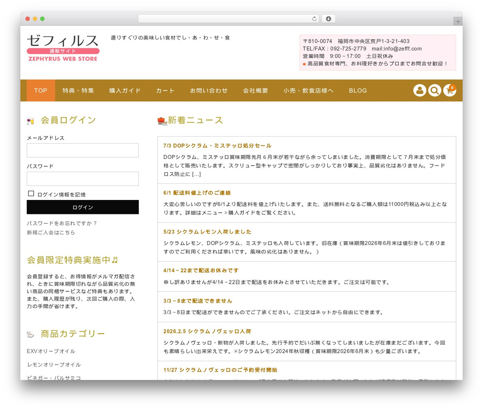Open news 5/23 シクラムレモン入荷しました
This screenshot has width=483, height=409.
(x=207, y=232)
